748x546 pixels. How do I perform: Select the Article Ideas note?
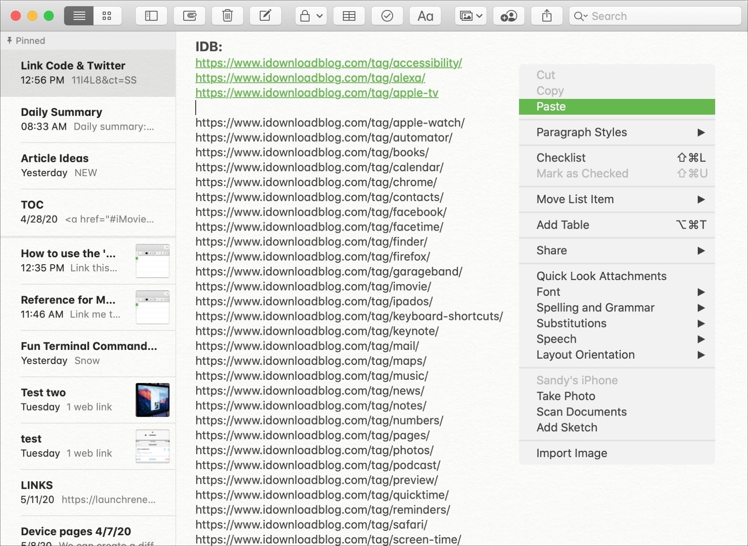88,166
